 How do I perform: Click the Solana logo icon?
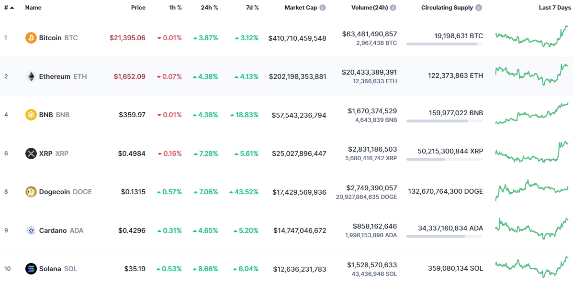click(31, 269)
